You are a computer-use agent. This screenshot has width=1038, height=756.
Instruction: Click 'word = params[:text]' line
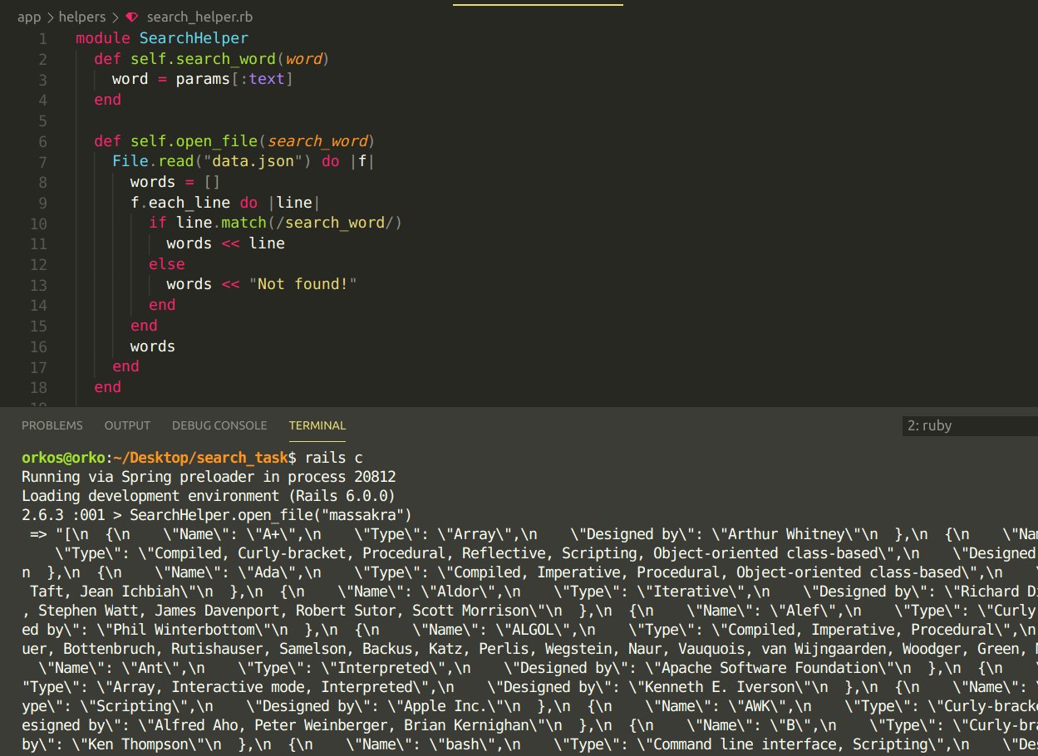tap(203, 80)
